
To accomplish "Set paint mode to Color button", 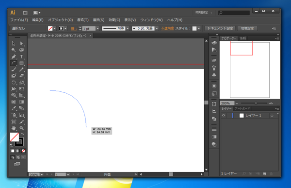I will point(13,151).
